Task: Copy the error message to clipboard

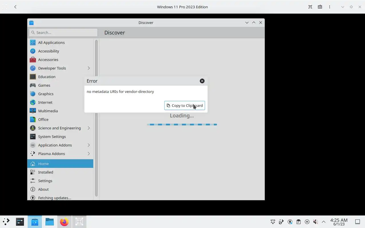Action: coord(184,105)
